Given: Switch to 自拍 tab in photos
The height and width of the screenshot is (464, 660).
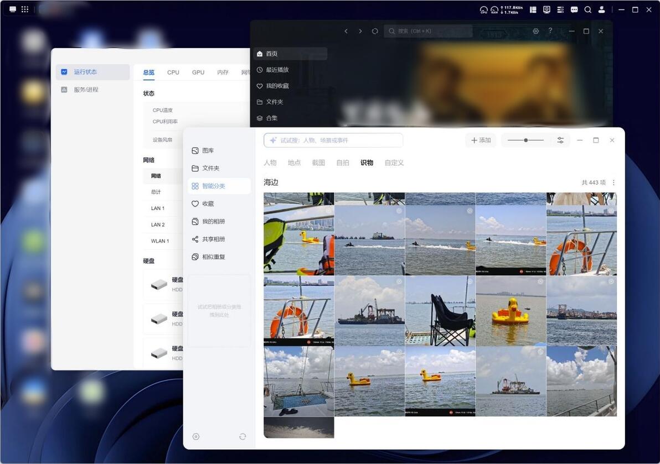Looking at the screenshot, I should pos(343,163).
